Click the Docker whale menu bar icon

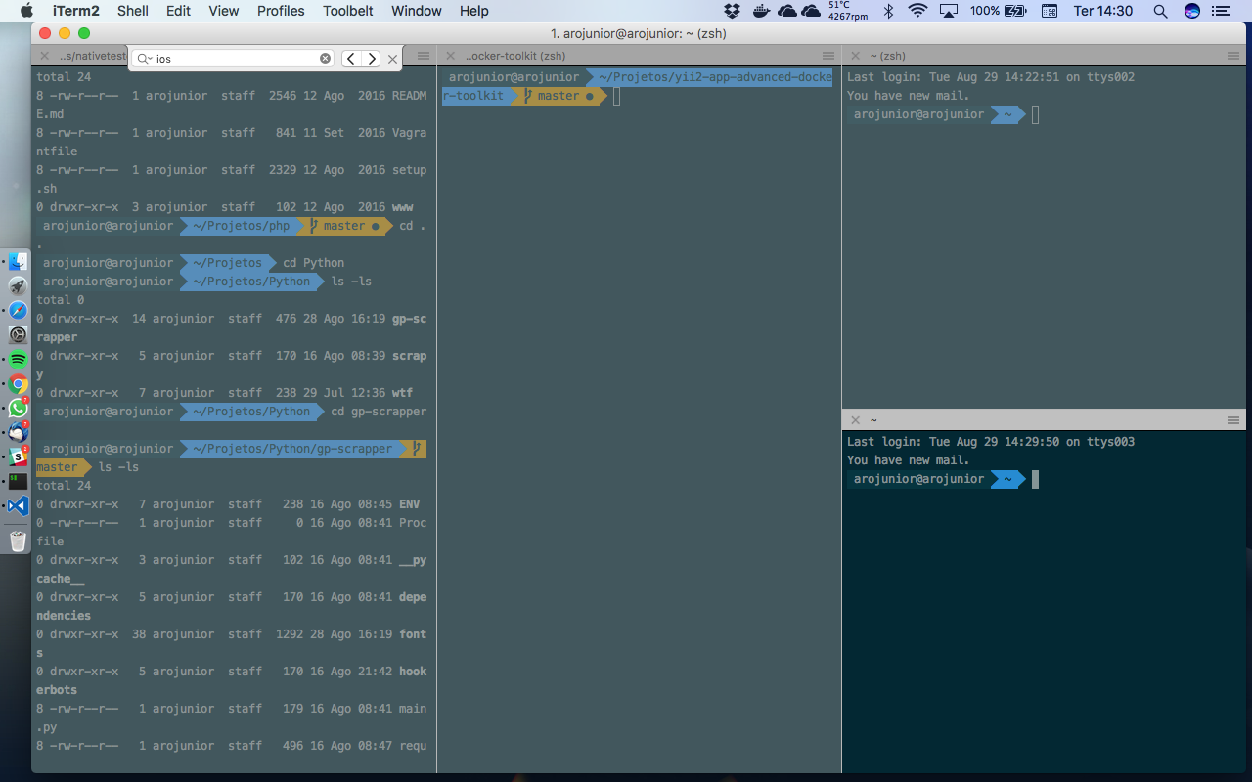pos(761,11)
